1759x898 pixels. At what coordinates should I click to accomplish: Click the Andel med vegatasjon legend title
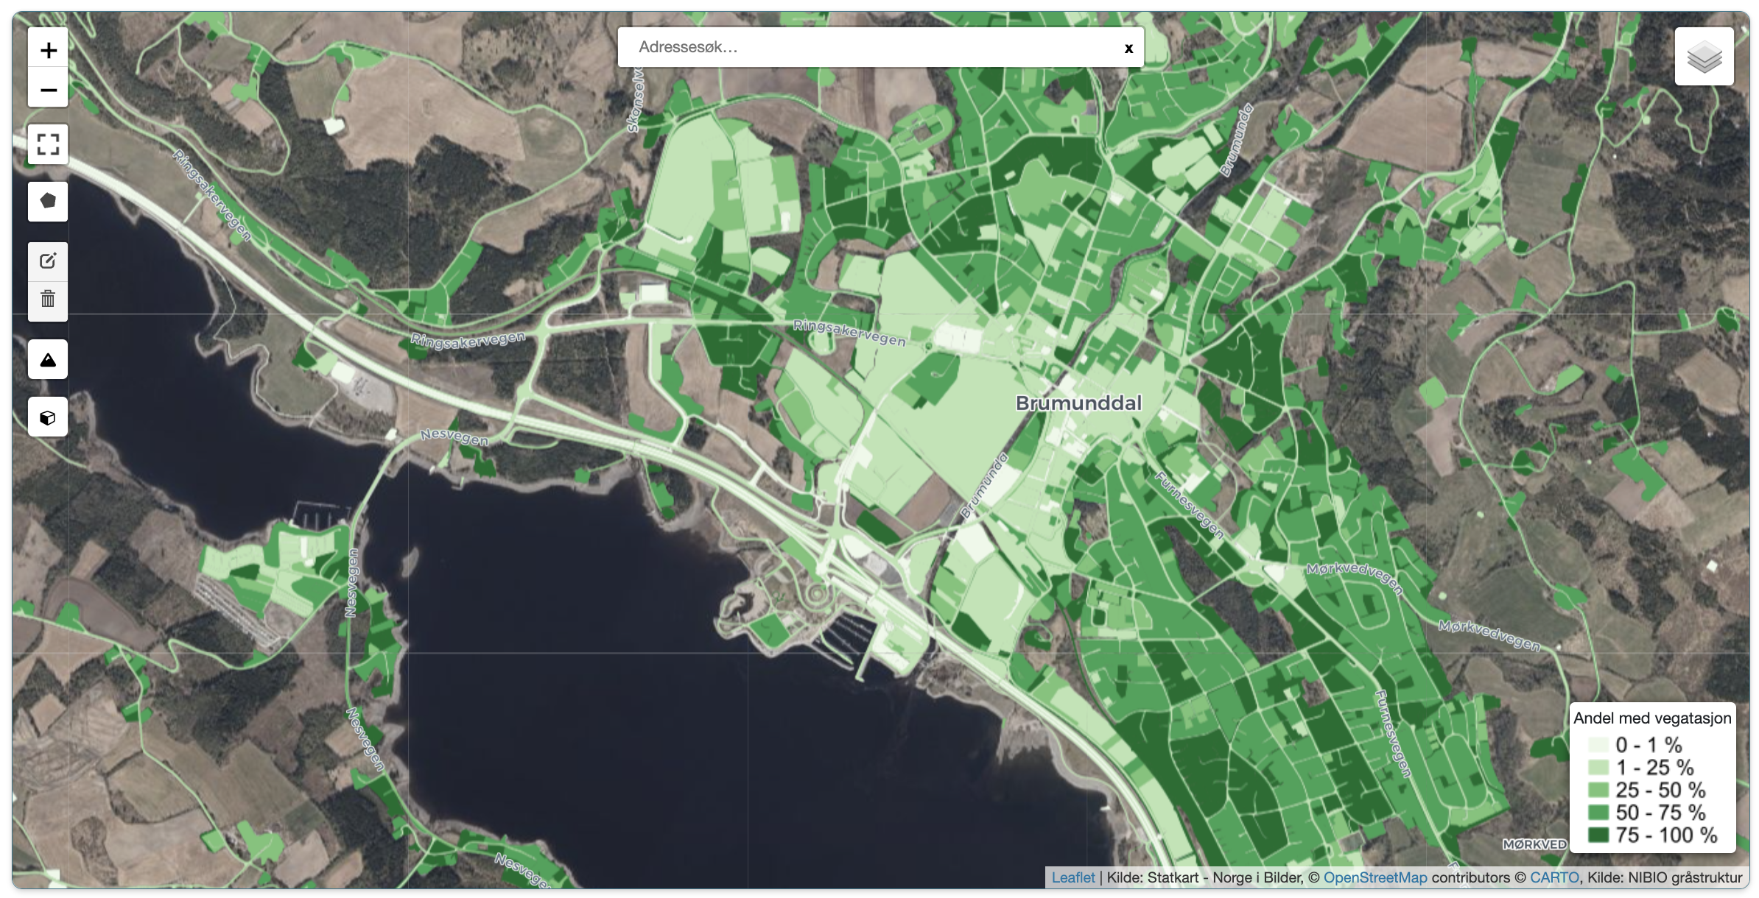tap(1652, 718)
